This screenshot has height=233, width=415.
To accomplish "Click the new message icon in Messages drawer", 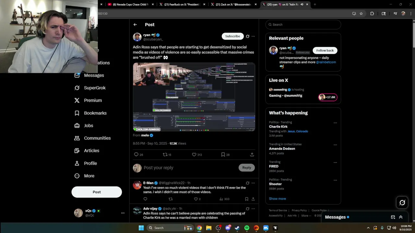I will coord(393,217).
